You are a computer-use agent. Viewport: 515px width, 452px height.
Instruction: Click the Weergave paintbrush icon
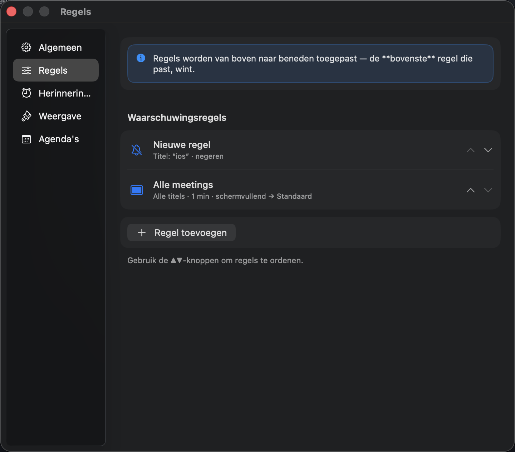tap(26, 116)
